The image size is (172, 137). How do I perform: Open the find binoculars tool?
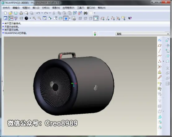pyautogui.click(x=85, y=13)
